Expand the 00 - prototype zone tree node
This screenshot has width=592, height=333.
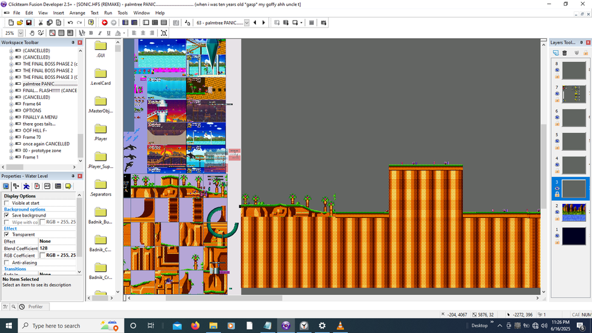coord(11,151)
